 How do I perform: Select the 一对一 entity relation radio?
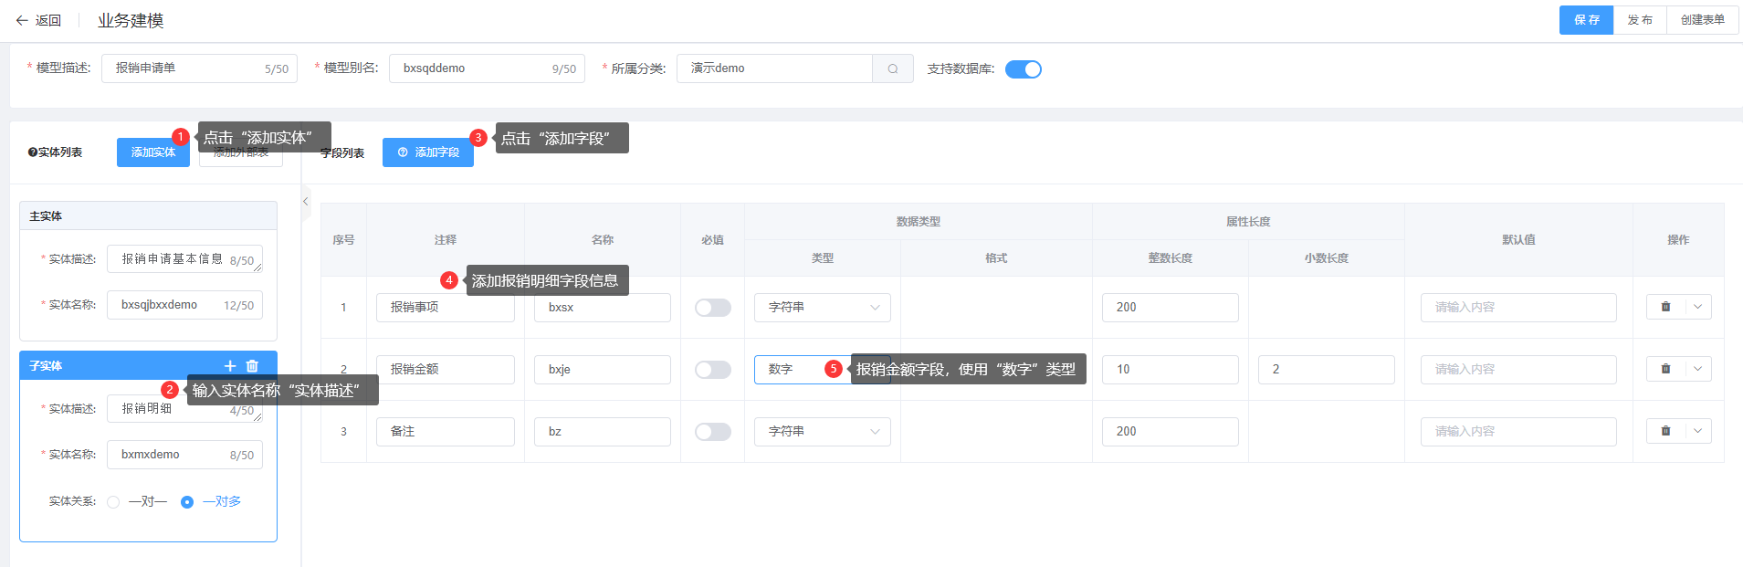(x=113, y=502)
